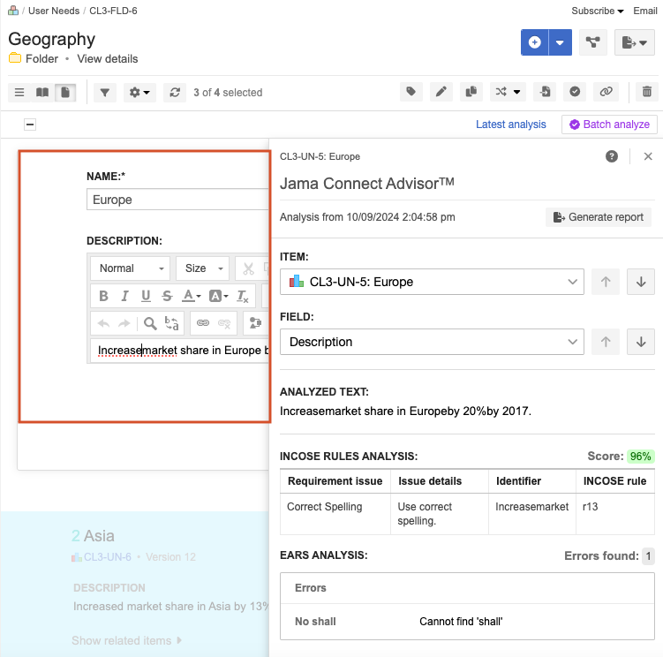The width and height of the screenshot is (663, 657).
Task: Open the relationships diagram icon
Action: tap(592, 42)
